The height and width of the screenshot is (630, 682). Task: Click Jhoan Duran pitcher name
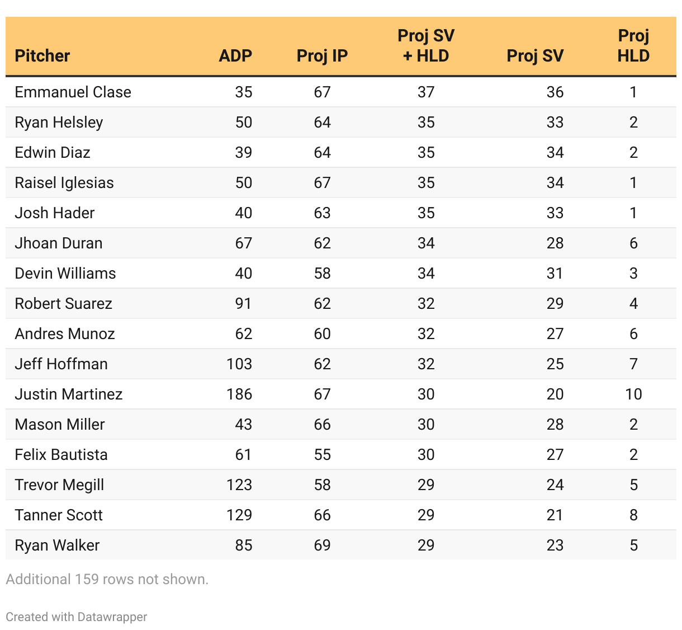[x=59, y=243]
